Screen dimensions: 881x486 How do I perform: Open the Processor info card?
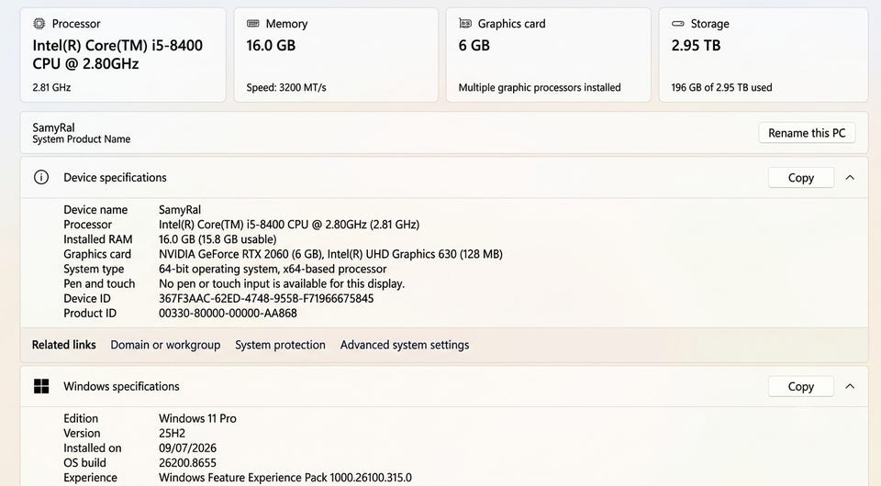tap(123, 55)
